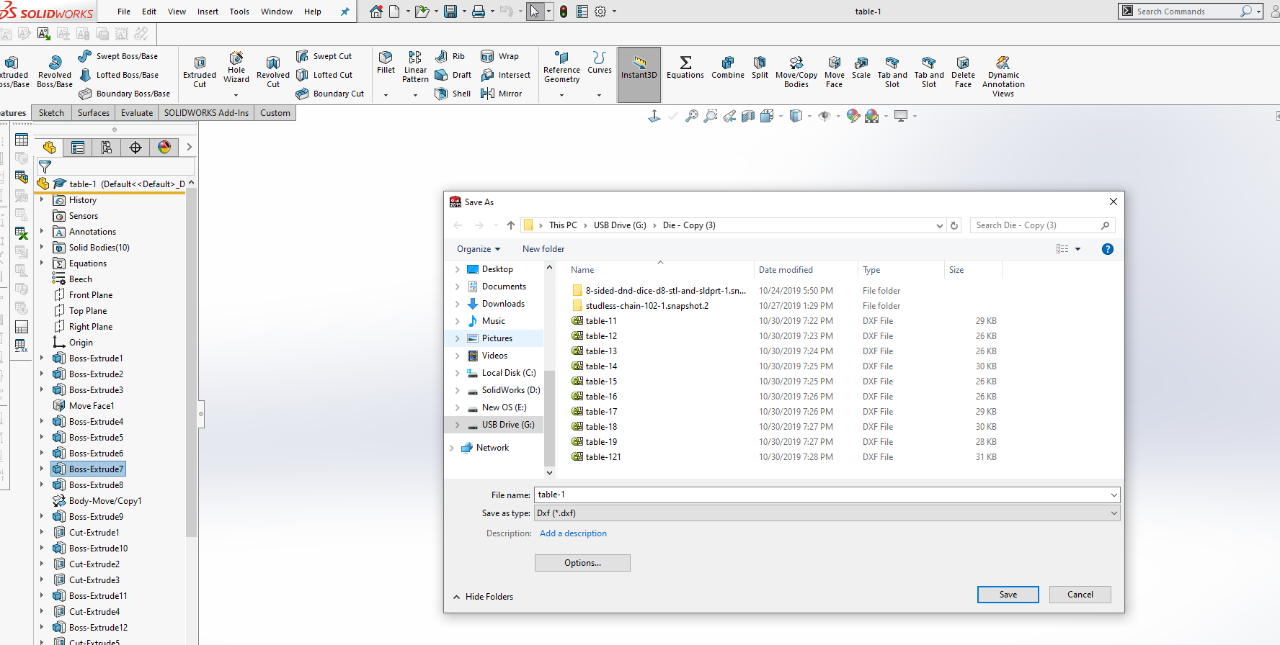This screenshot has width=1280, height=645.
Task: Select the Lofted Boss/Base tool
Action: pyautogui.click(x=118, y=75)
